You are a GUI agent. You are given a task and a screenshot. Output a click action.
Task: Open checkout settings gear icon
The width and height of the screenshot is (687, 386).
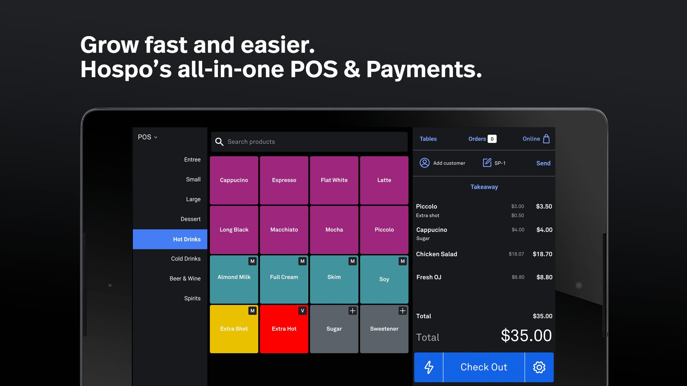[539, 367]
